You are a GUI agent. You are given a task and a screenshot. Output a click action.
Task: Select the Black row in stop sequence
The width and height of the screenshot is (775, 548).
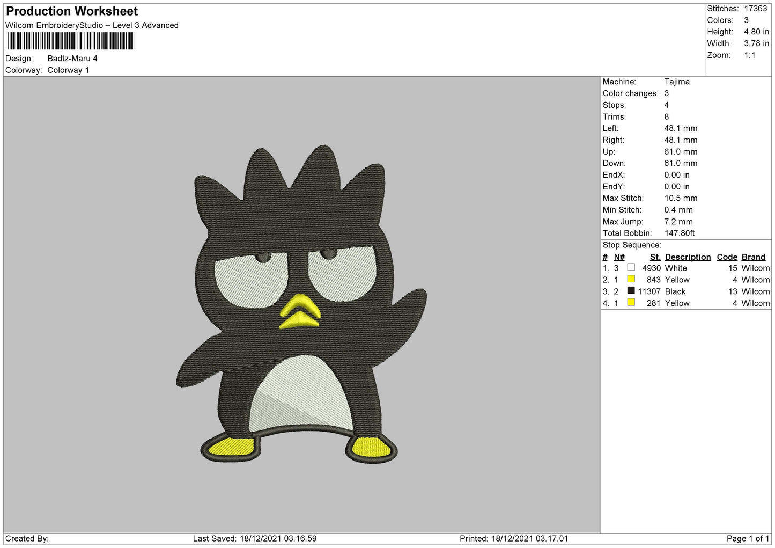pos(686,291)
